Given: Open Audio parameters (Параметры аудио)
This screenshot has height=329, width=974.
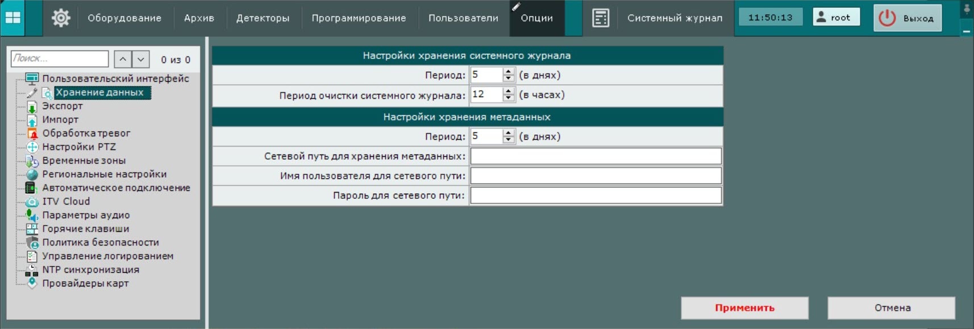Looking at the screenshot, I should [x=85, y=215].
